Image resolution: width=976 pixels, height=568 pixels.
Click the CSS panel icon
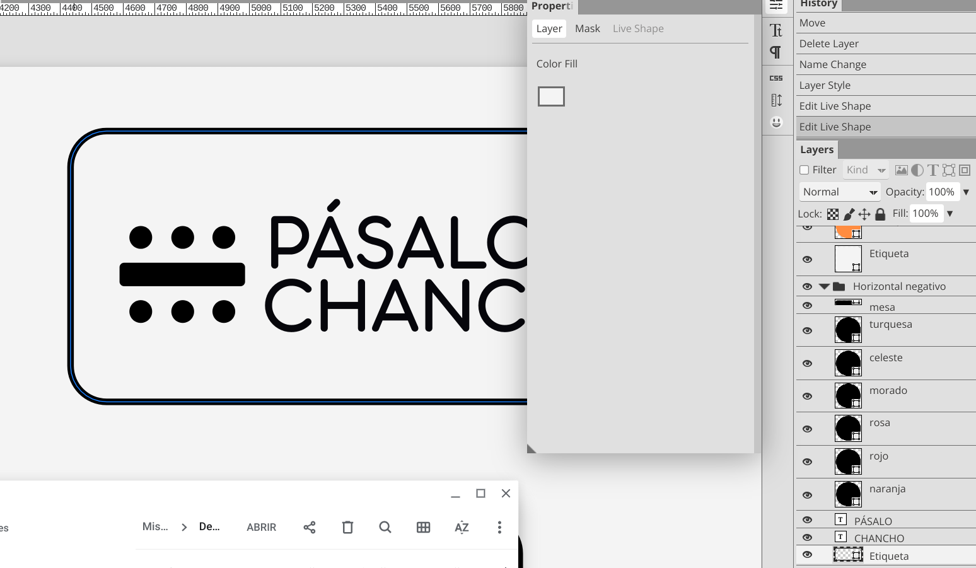(x=777, y=77)
